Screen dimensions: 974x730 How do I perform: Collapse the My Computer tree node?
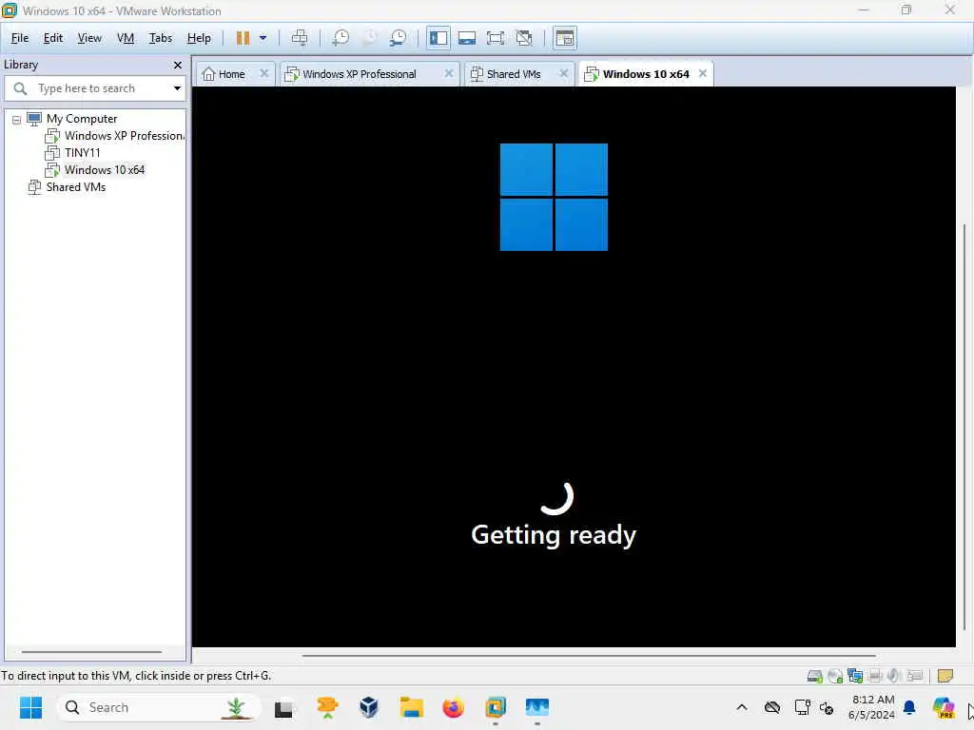(x=17, y=119)
